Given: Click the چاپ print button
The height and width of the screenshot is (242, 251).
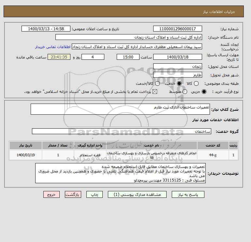Looking at the screenshot, I should coord(95,195).
